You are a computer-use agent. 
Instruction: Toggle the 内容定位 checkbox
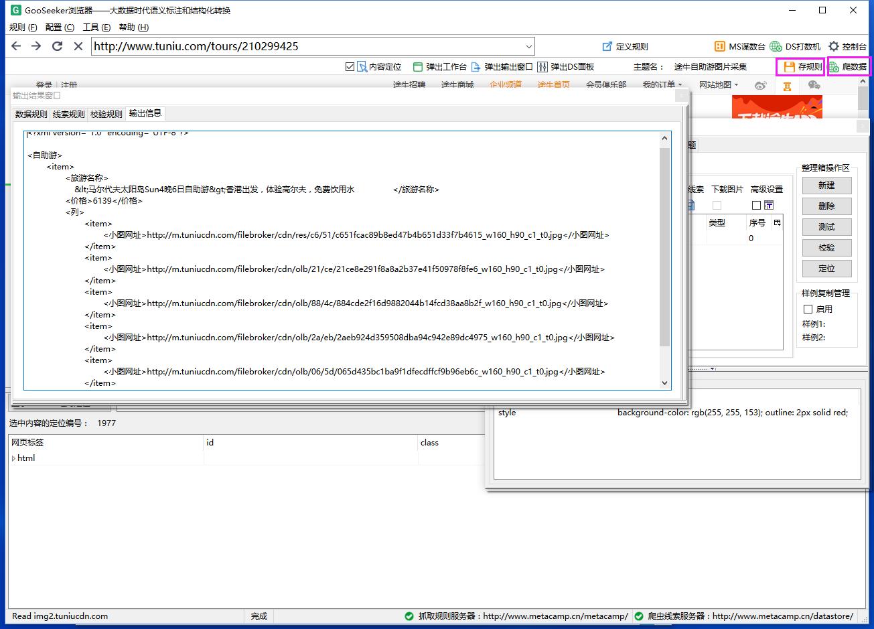[350, 66]
